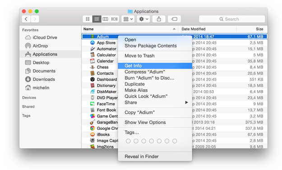This screenshot has width=282, height=170.
Task: Click the Calculator icon in the list
Action: click(x=92, y=55)
